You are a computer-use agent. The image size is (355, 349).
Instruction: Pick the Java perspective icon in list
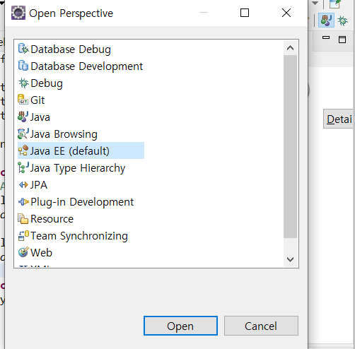(23, 117)
